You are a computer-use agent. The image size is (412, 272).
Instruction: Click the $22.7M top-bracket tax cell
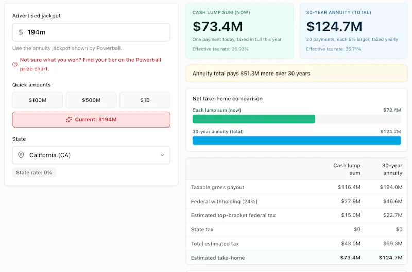pyautogui.click(x=392, y=215)
